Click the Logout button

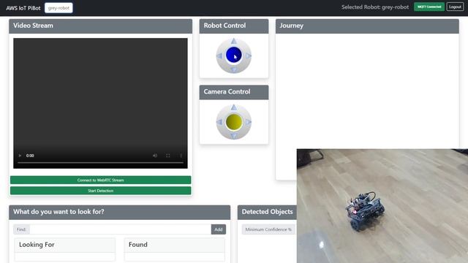click(x=455, y=7)
